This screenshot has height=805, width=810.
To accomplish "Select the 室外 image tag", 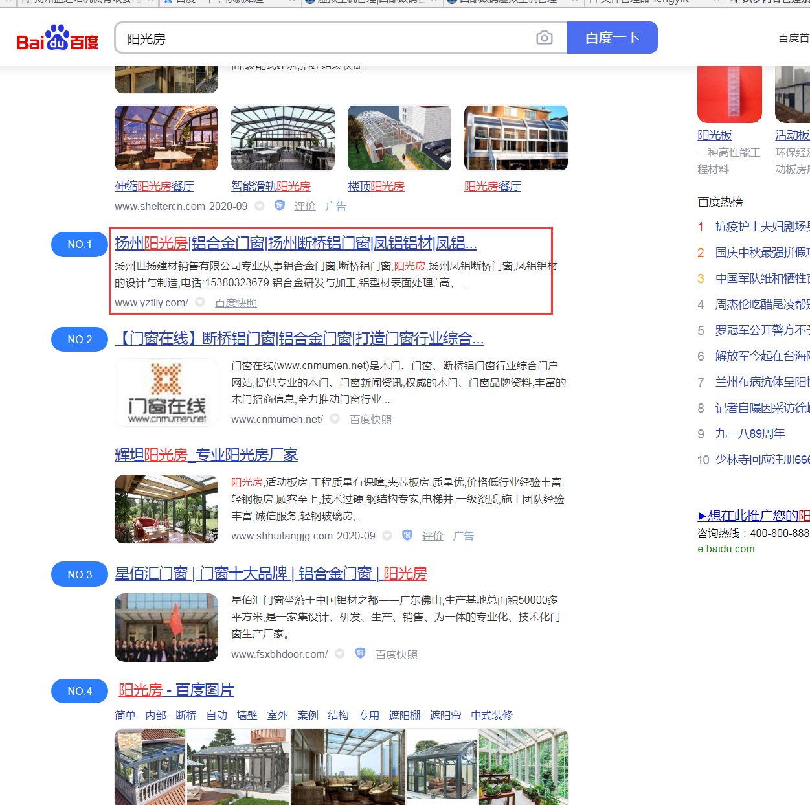I will click(x=277, y=715).
